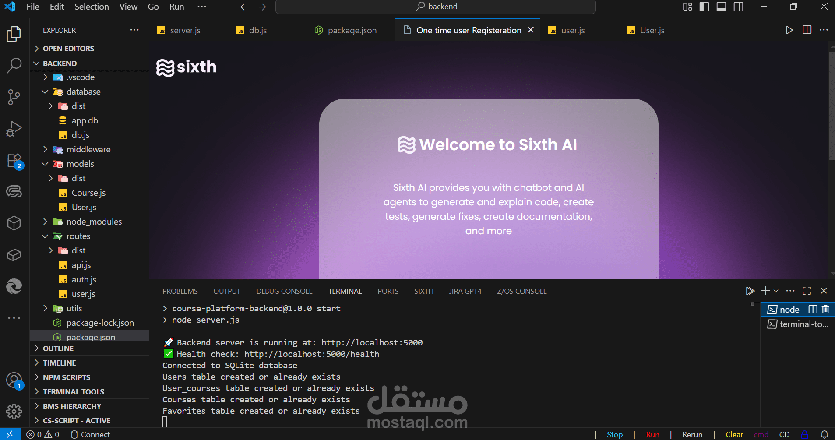The image size is (835, 440).
Task: Click Rerun in the status bar
Action: click(x=692, y=435)
